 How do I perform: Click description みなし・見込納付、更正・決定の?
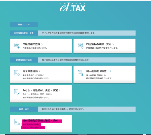37,94
